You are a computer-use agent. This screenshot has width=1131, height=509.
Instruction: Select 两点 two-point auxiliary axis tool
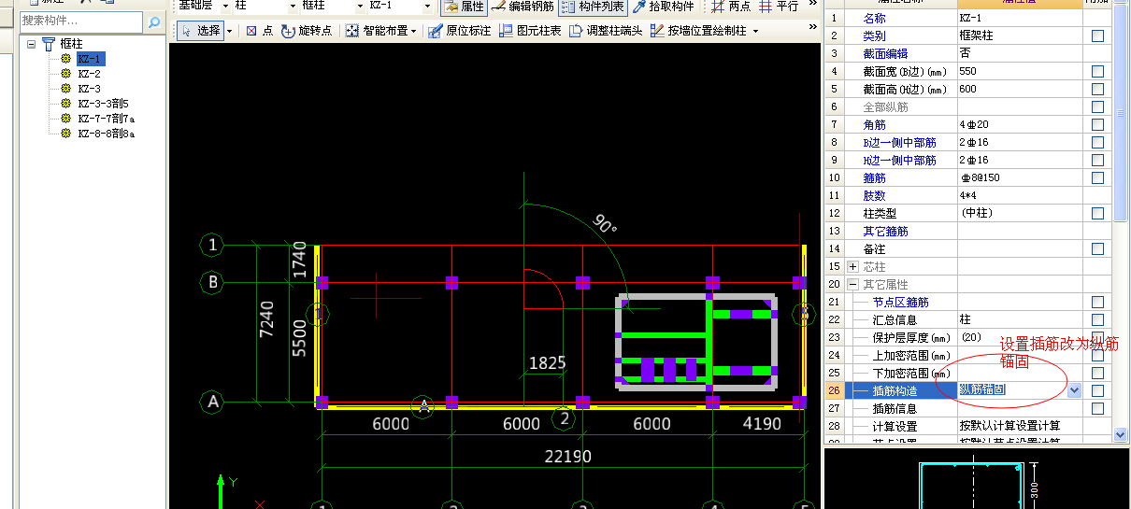(731, 6)
